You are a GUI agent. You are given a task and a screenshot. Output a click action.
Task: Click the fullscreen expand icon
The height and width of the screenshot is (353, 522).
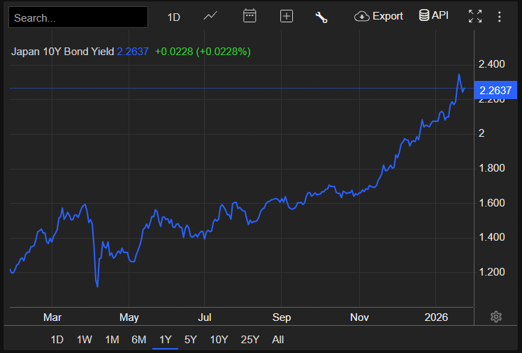(475, 17)
